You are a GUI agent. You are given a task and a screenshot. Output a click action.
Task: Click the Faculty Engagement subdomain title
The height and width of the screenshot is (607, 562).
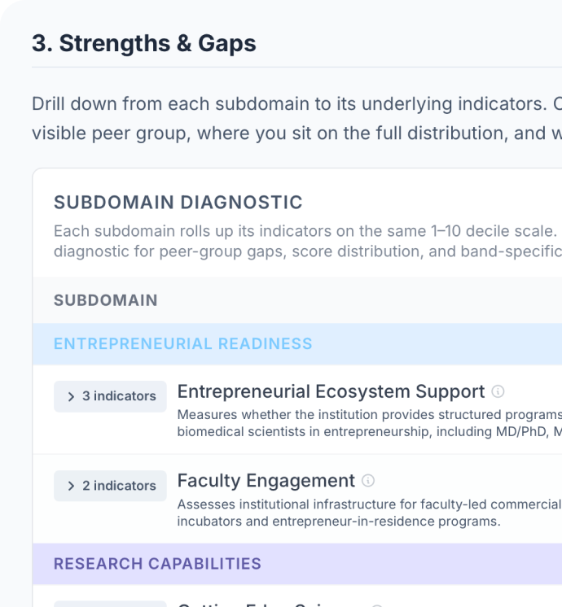click(x=266, y=480)
